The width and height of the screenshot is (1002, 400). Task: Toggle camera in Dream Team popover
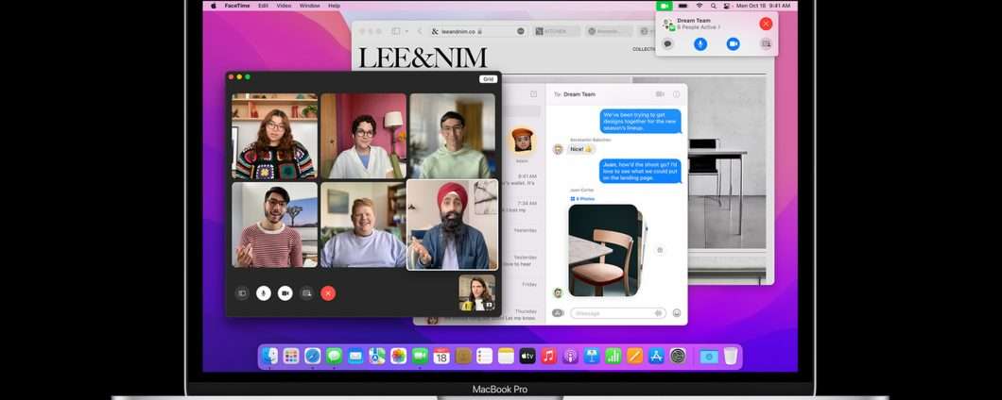(x=733, y=44)
